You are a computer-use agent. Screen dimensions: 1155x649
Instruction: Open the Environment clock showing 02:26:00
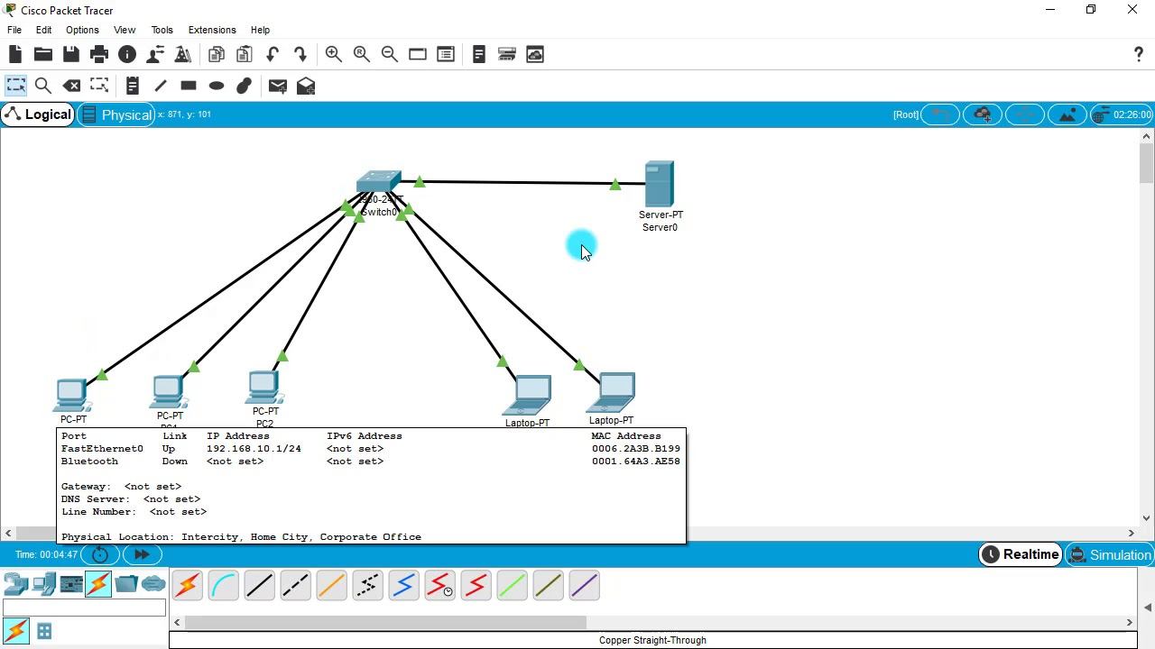click(1123, 114)
